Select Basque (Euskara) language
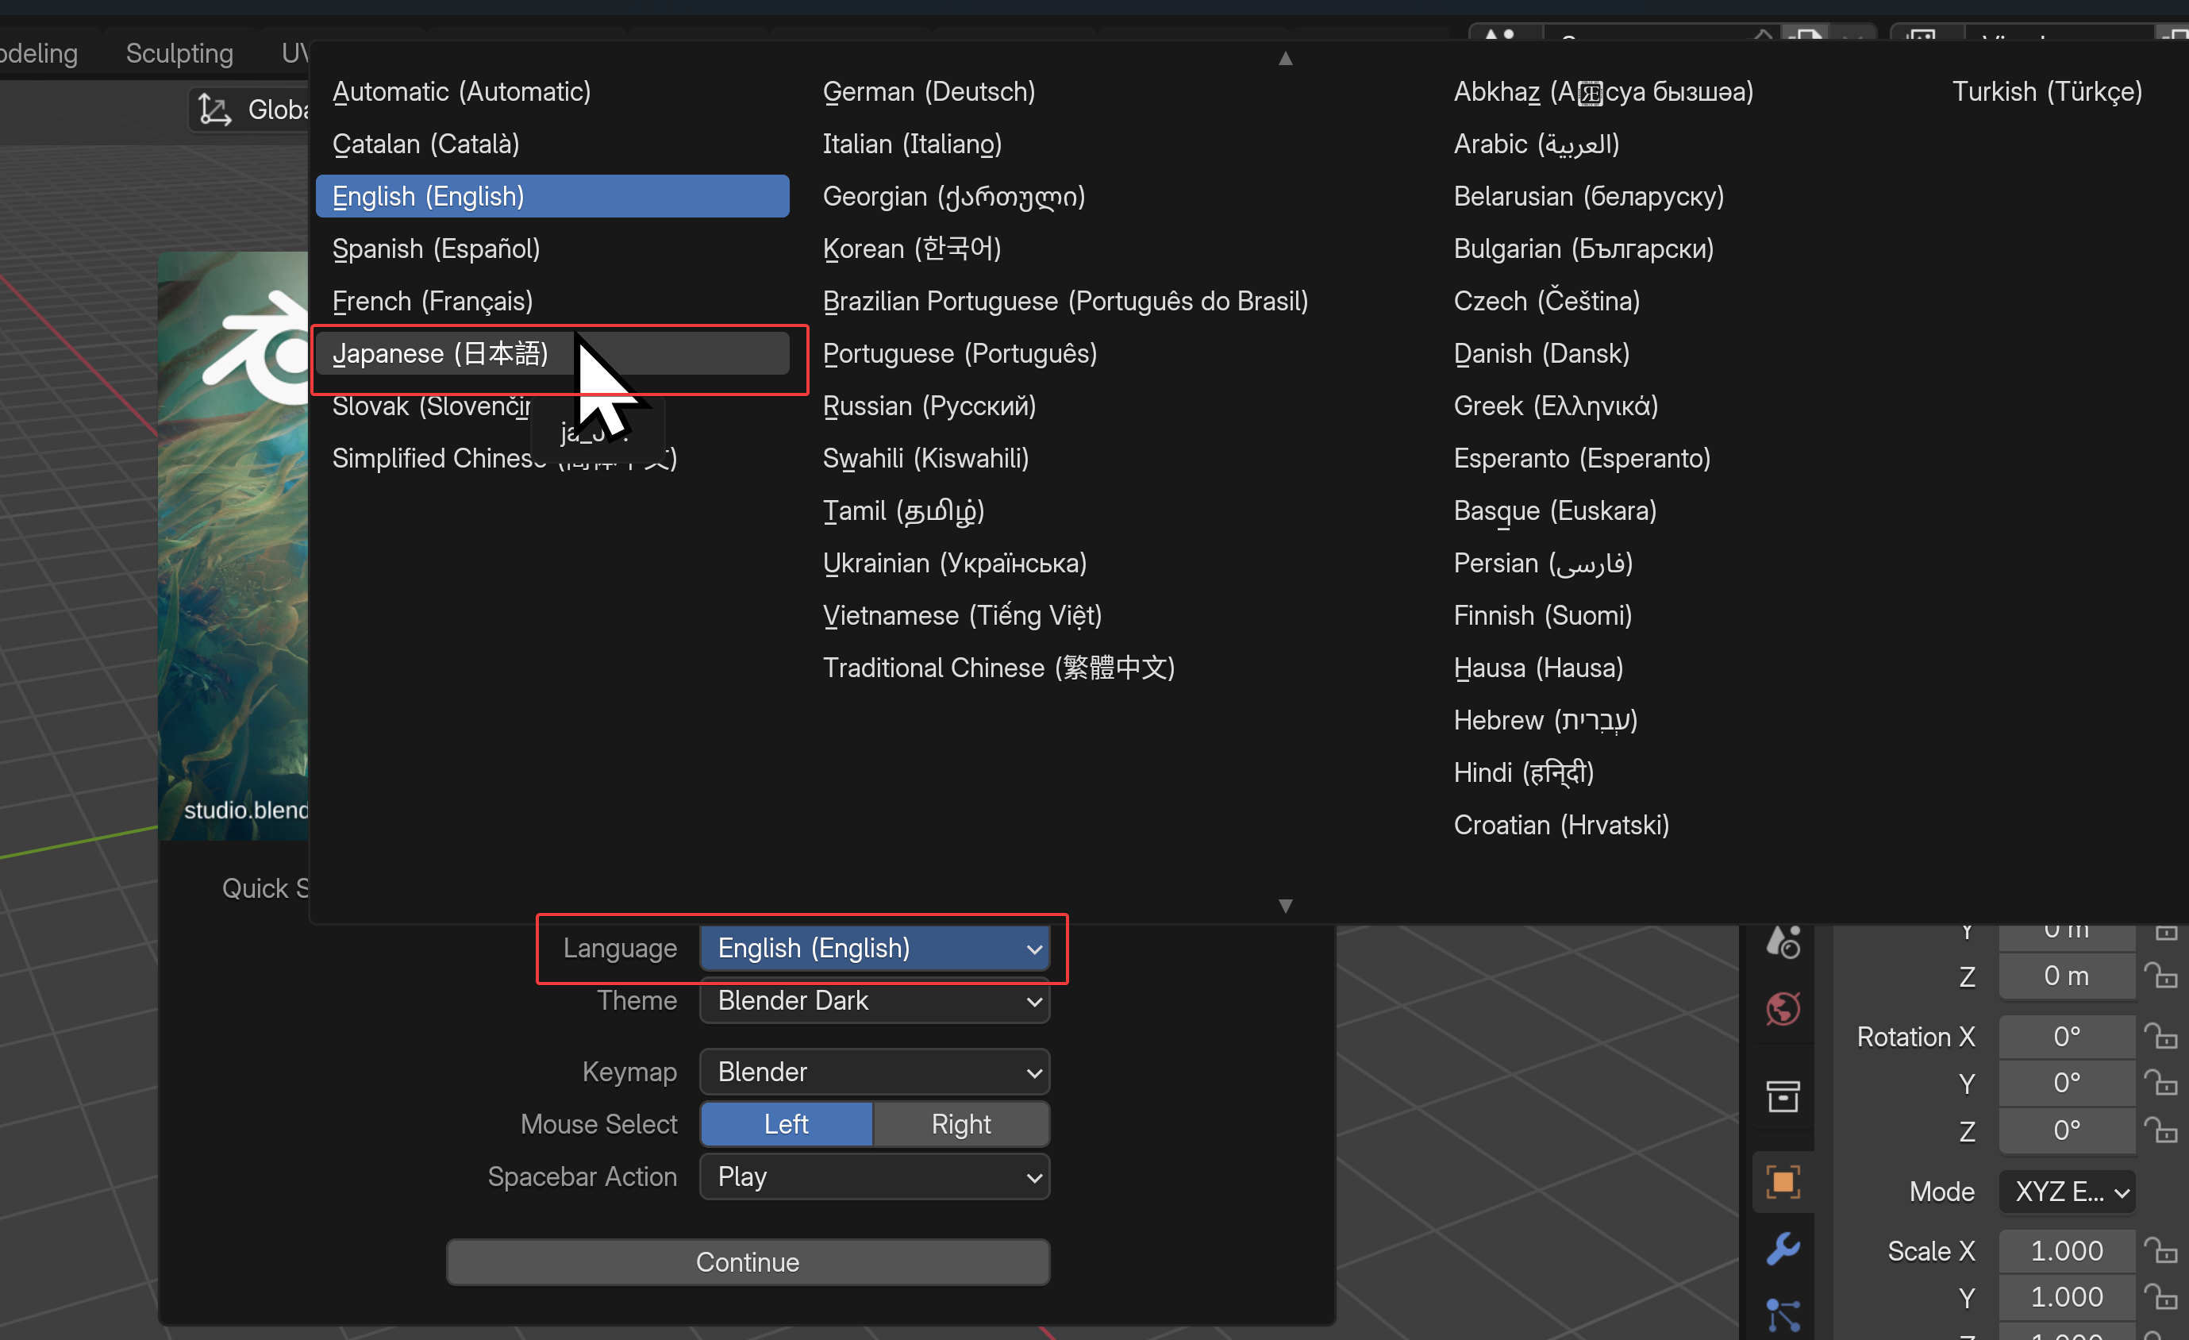2189x1340 pixels. pyautogui.click(x=1555, y=511)
